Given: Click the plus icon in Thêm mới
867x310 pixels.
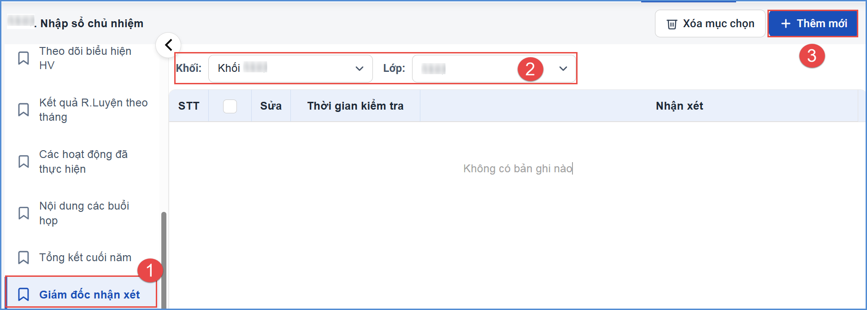Looking at the screenshot, I should pyautogui.click(x=786, y=23).
